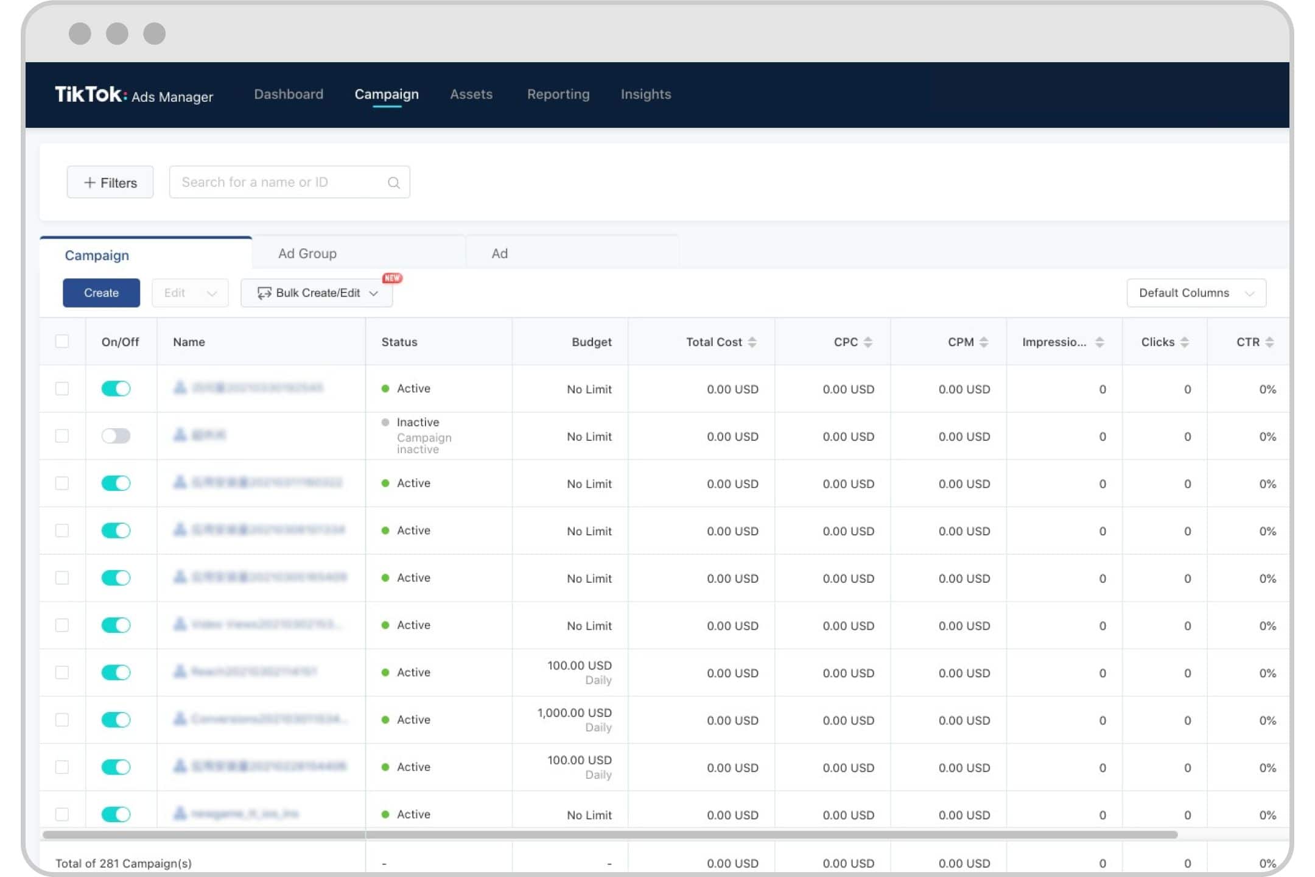The height and width of the screenshot is (877, 1315).
Task: Click the Create button
Action: coord(101,293)
